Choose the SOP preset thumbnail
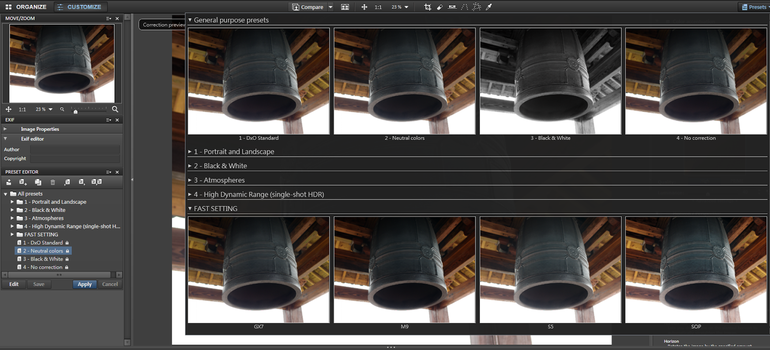This screenshot has width=770, height=350. [x=696, y=270]
